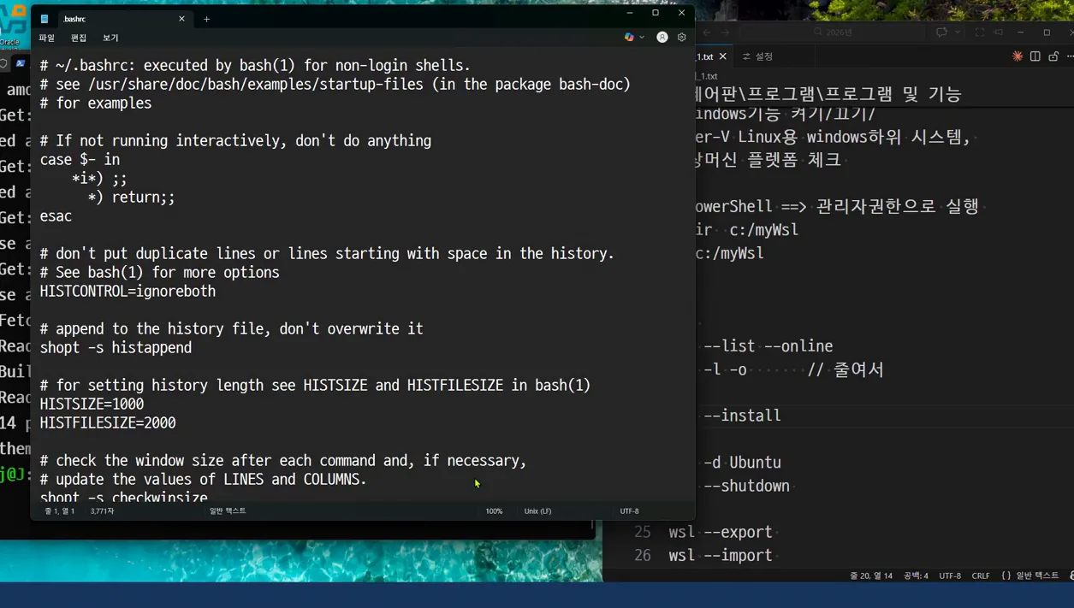
Task: Expand the chat dropdown arrow in editor title bar
Action: pyautogui.click(x=958, y=32)
